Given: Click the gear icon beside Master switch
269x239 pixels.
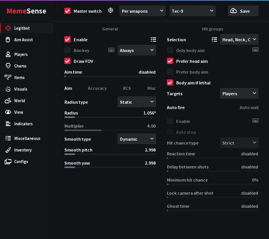Looking at the screenshot, I should point(111,11).
